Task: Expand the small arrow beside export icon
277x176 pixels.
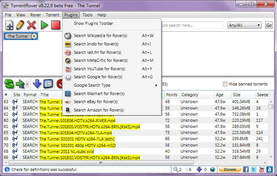Action: tap(27, 84)
